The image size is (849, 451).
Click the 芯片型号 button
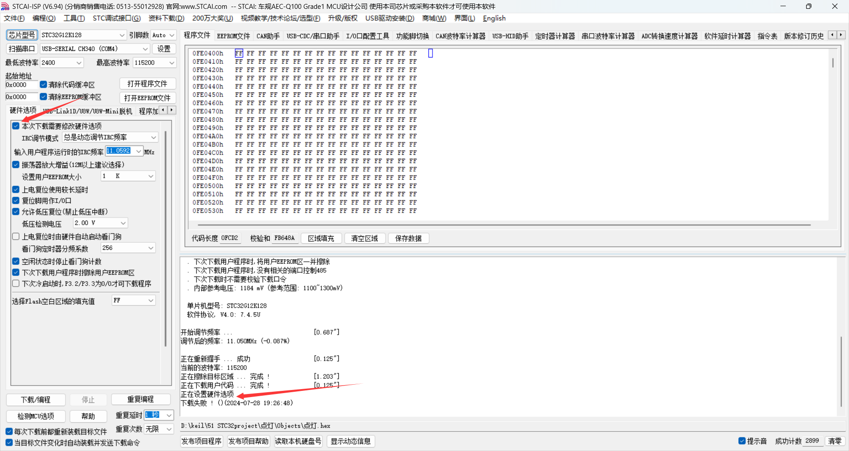click(22, 35)
